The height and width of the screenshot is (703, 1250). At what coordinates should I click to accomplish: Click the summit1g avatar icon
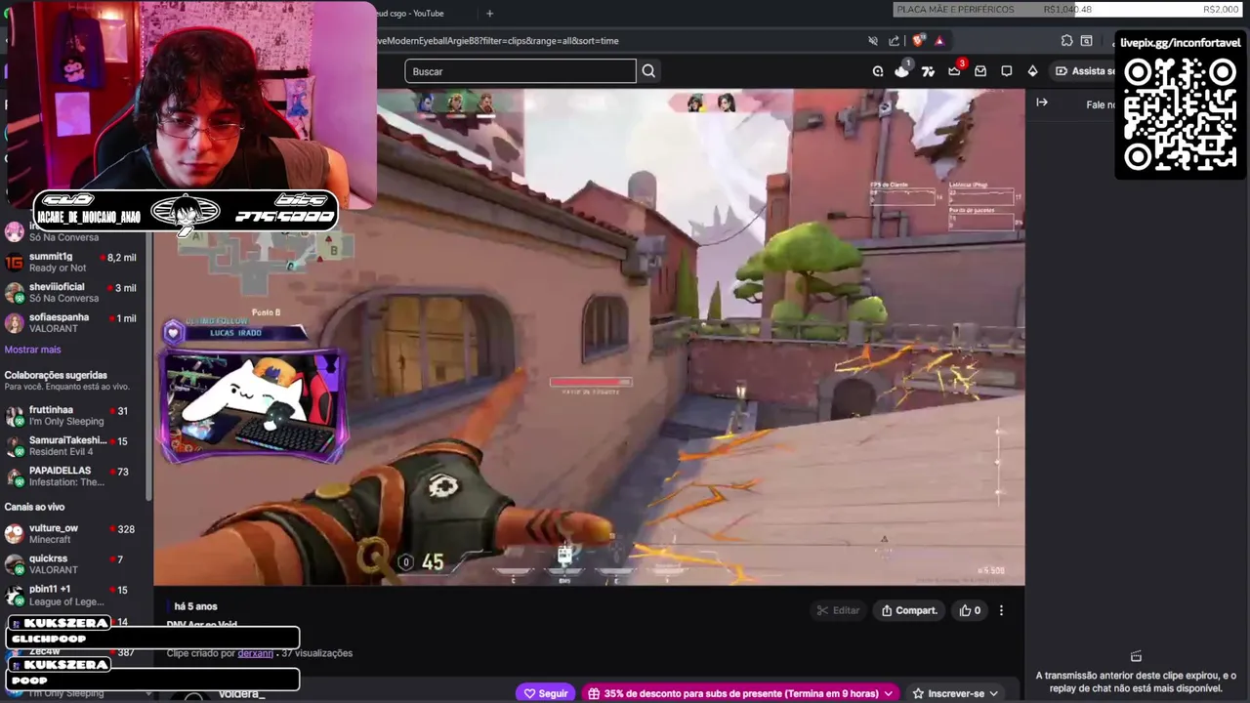[14, 262]
